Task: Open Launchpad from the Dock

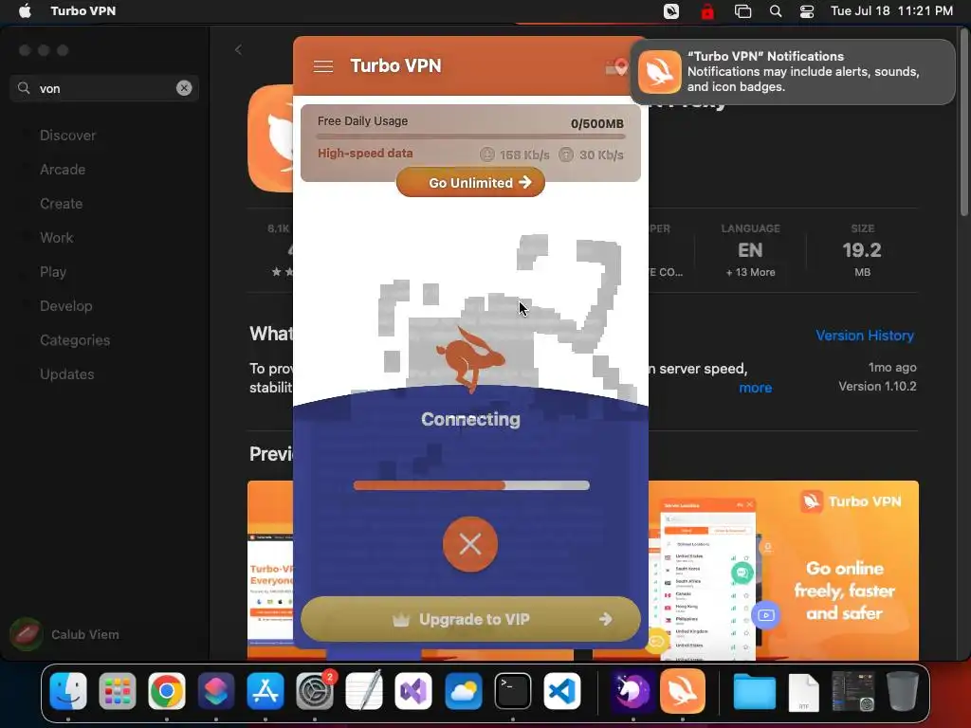Action: pyautogui.click(x=117, y=691)
